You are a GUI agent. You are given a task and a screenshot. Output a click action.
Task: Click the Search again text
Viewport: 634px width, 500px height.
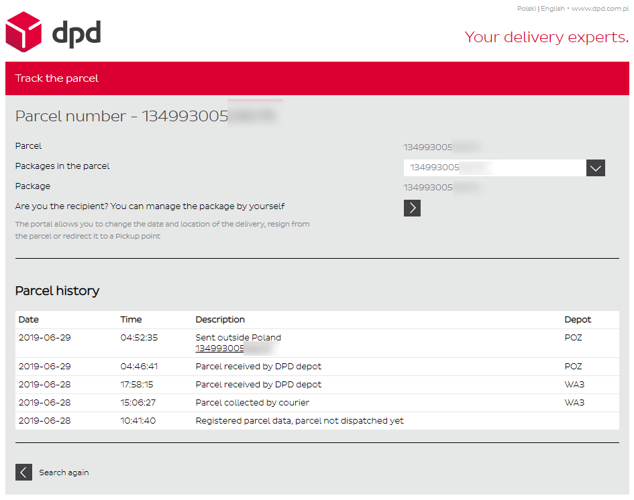coord(64,473)
